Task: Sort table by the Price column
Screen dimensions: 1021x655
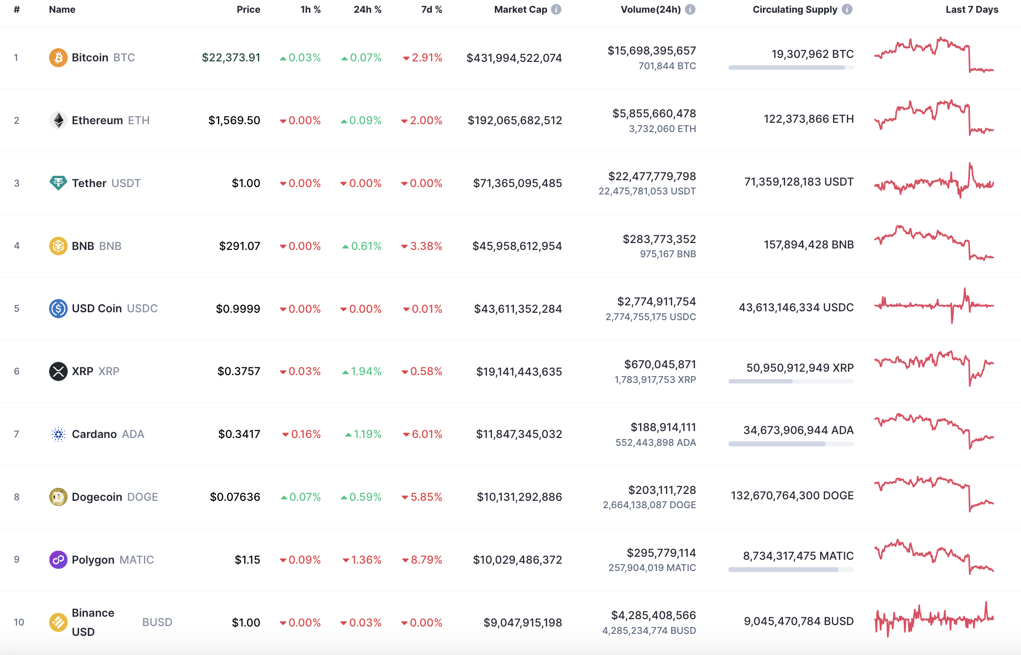Action: click(248, 9)
